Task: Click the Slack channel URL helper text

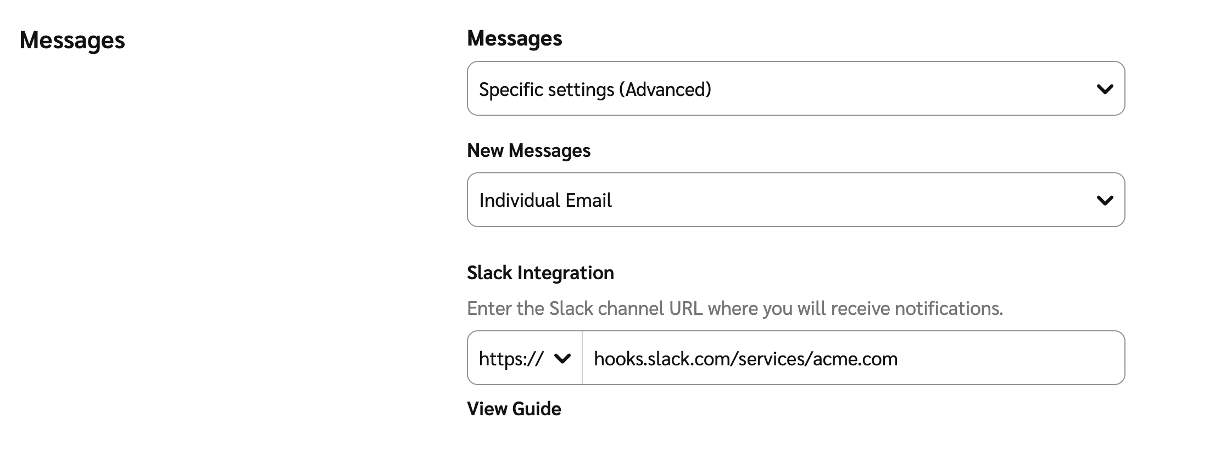Action: [734, 308]
